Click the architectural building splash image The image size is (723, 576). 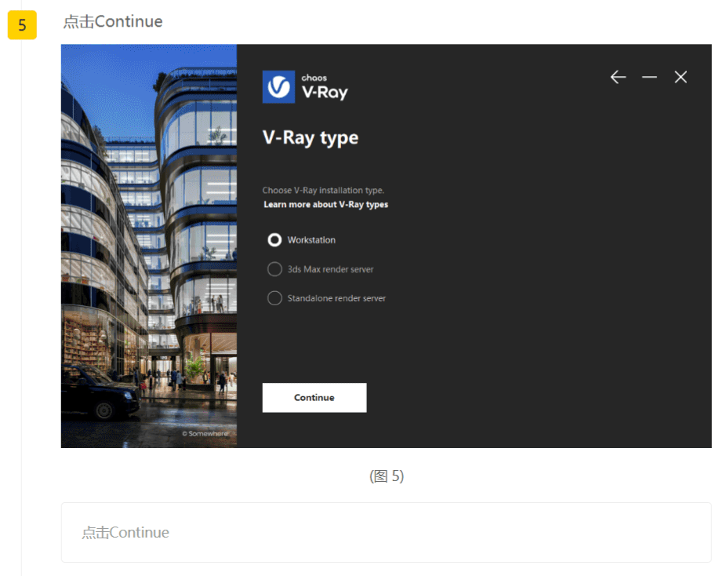pyautogui.click(x=149, y=246)
